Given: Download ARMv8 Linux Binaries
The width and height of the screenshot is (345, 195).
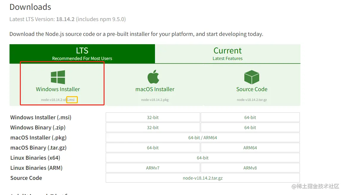Looking at the screenshot, I should 250,168.
